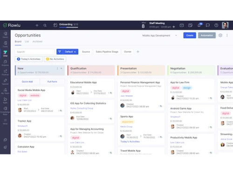Open the Sports App opportunity
Image resolution: width=233 pixels, height=175 pixels.
pyautogui.click(x=141, y=129)
